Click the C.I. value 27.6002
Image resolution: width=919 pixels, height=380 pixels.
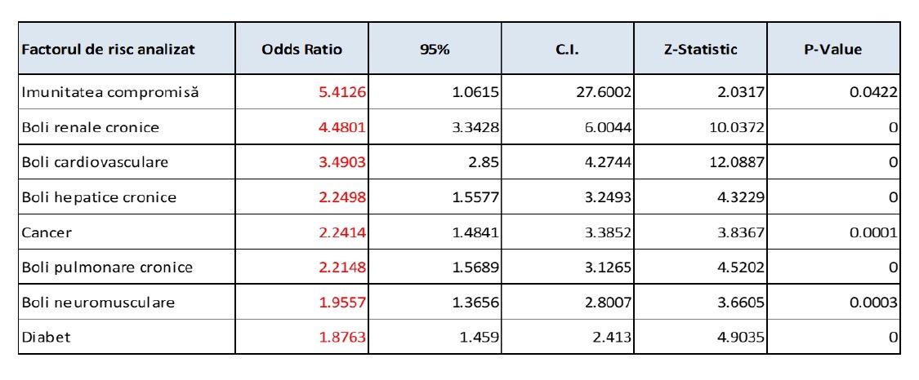603,93
